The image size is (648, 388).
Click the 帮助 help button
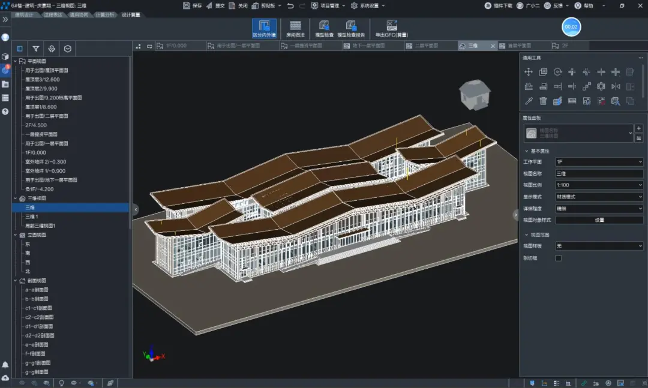[x=584, y=6]
